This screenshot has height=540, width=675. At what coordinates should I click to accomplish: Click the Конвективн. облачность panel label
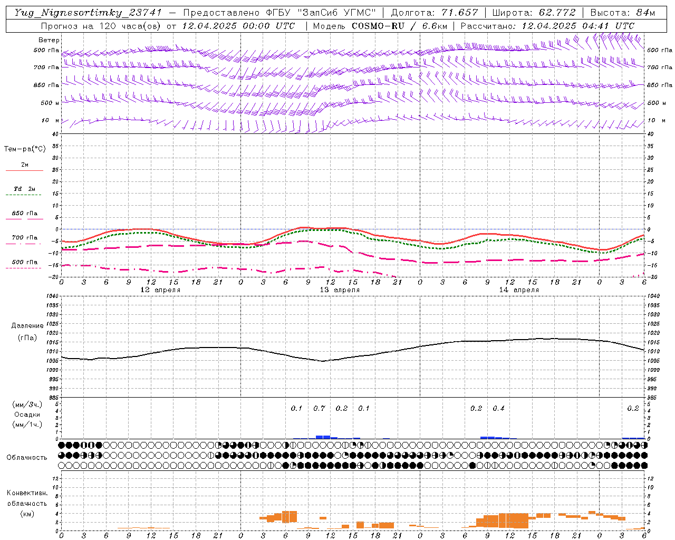click(27, 498)
